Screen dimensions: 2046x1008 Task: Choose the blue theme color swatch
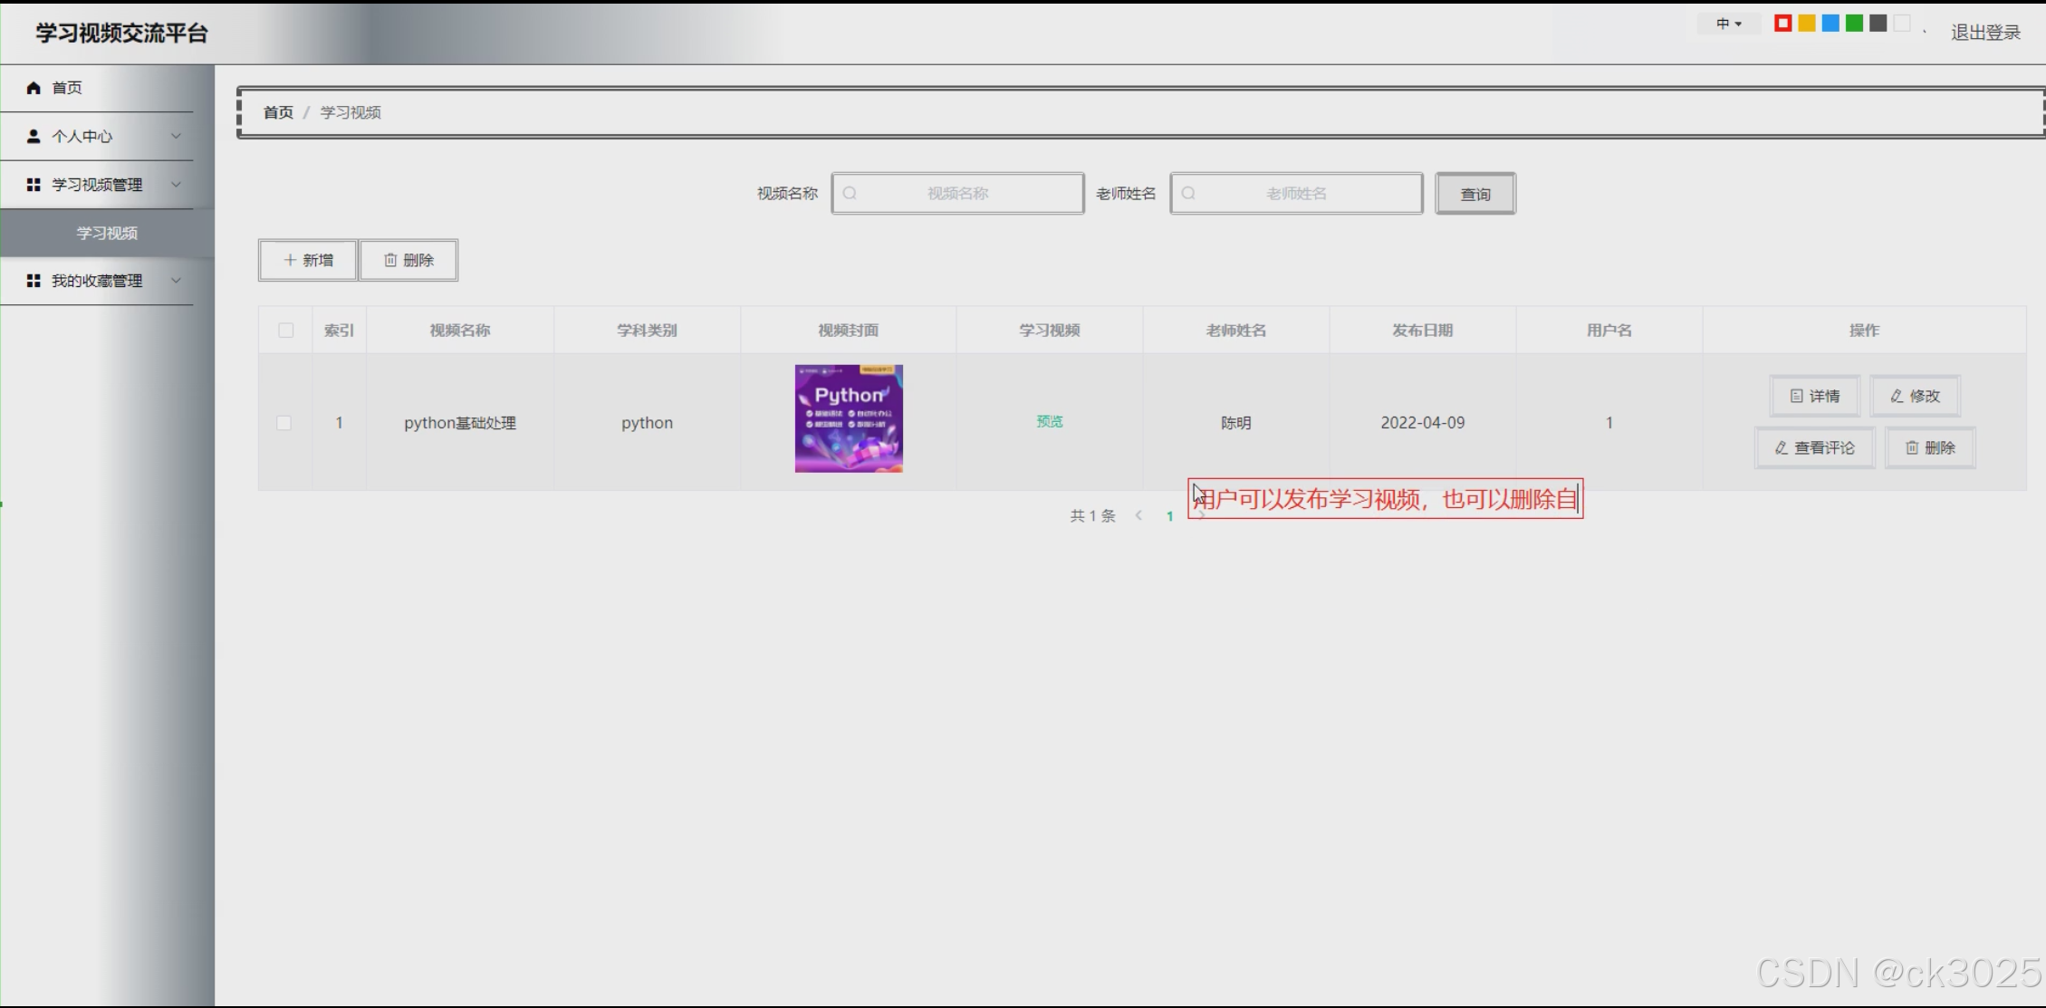1830,24
